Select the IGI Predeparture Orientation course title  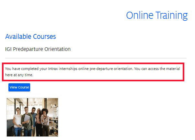point(38,49)
